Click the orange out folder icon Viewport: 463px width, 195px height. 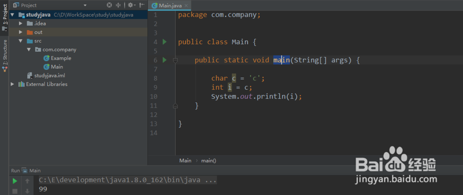click(x=30, y=32)
